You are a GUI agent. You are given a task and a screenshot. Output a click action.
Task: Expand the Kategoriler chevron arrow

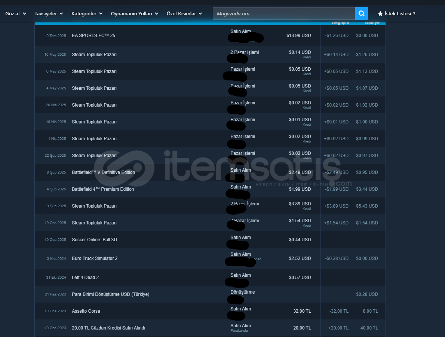(101, 13)
